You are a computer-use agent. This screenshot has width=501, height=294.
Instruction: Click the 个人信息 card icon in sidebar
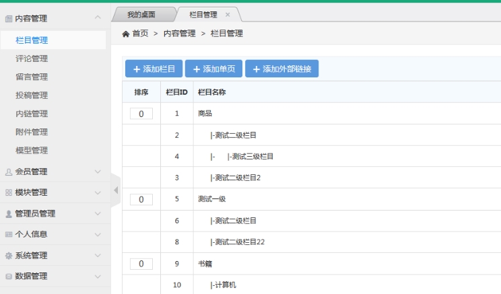(8, 234)
